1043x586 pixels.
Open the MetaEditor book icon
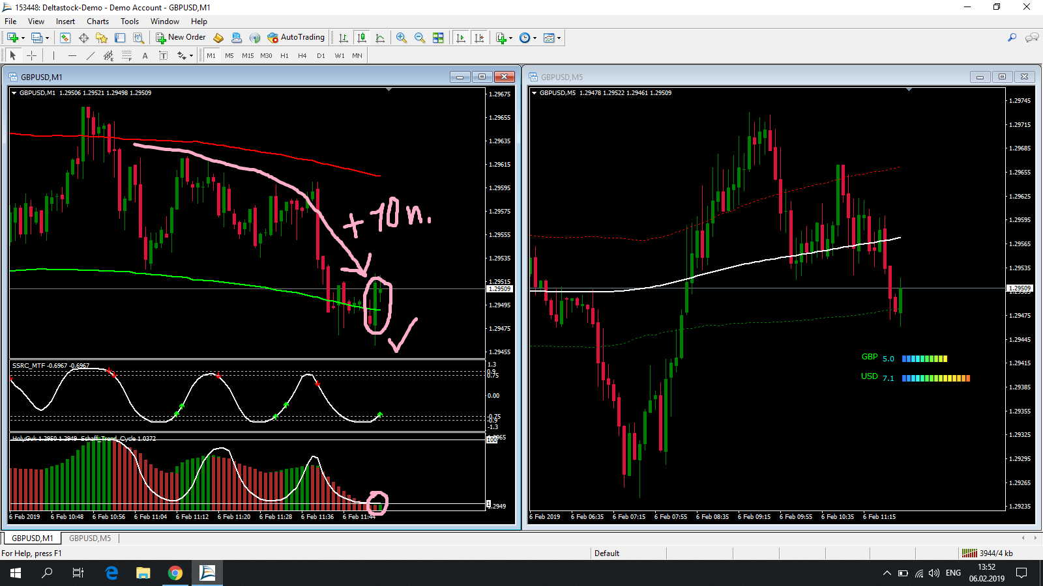(218, 38)
